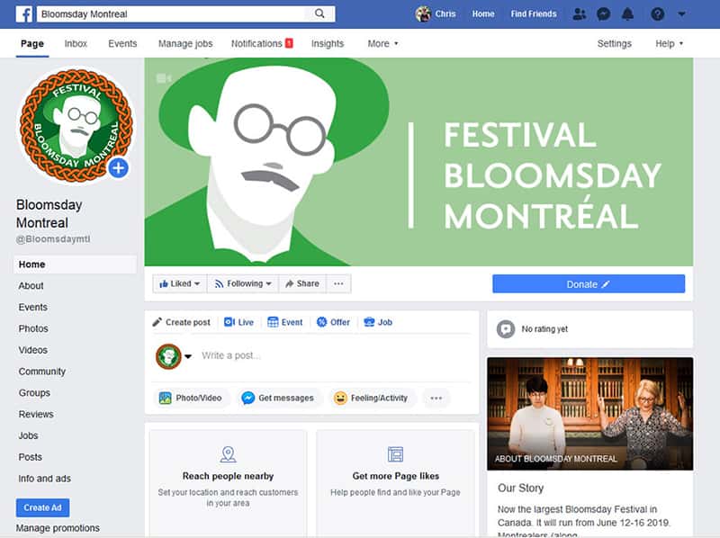Open the help question mark icon

(658, 14)
